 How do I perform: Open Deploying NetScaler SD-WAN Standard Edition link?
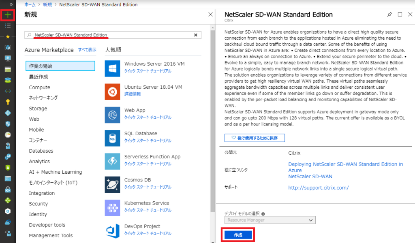tap(346, 167)
